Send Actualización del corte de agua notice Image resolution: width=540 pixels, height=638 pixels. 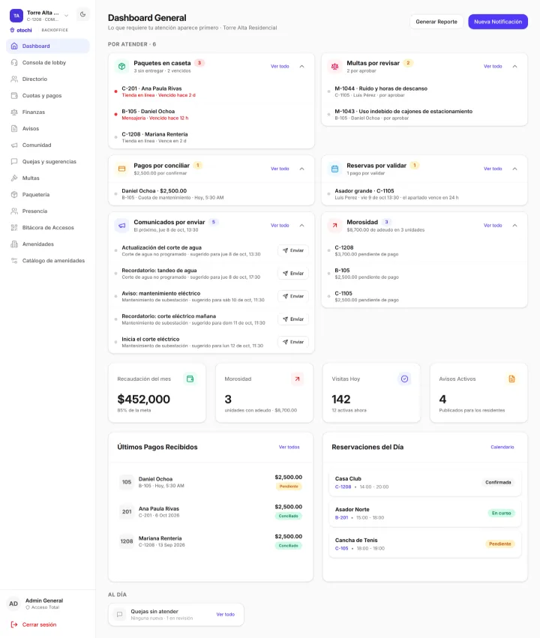(x=293, y=250)
